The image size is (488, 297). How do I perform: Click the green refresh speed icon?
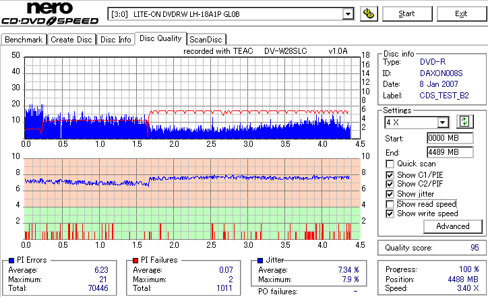coord(464,122)
